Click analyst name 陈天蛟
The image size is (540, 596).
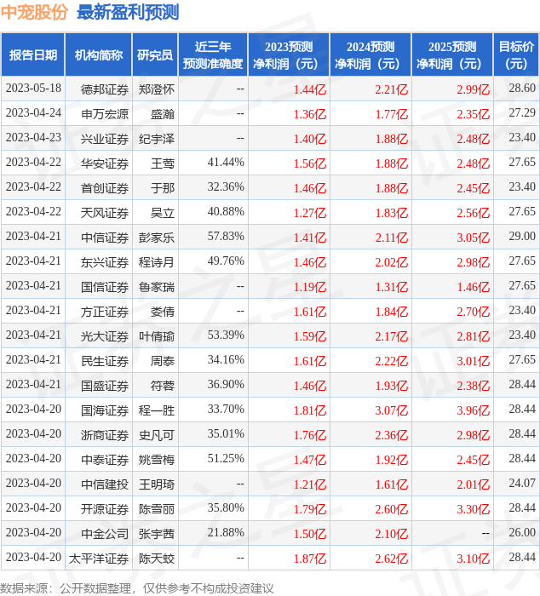(x=156, y=558)
